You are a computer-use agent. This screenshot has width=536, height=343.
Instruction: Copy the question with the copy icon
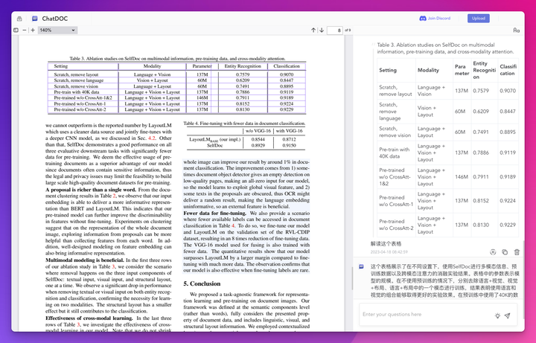pyautogui.click(x=505, y=252)
